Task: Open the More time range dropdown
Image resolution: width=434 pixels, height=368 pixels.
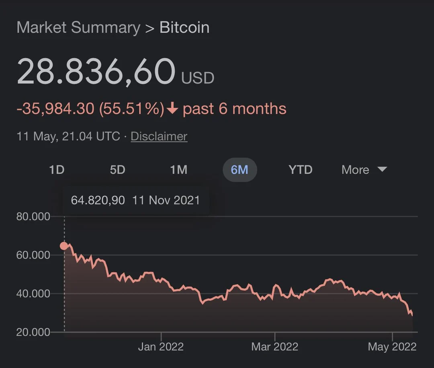Action: [x=355, y=170]
